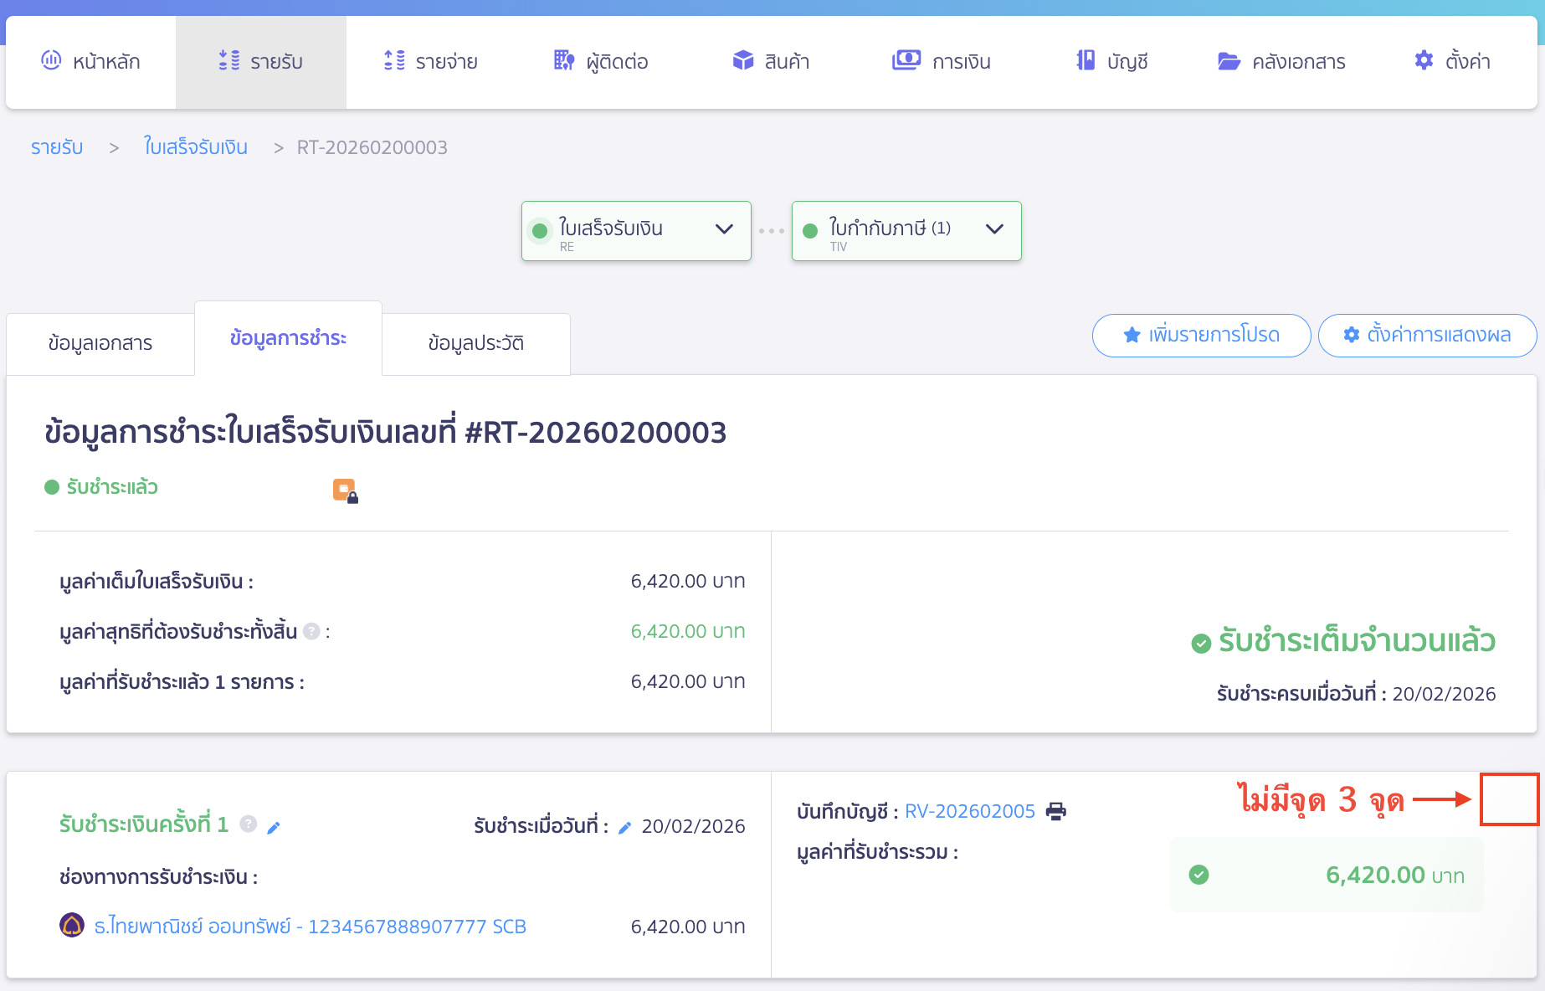
Task: Click the เพิ่มรายการโปรด button
Action: pos(1201,336)
